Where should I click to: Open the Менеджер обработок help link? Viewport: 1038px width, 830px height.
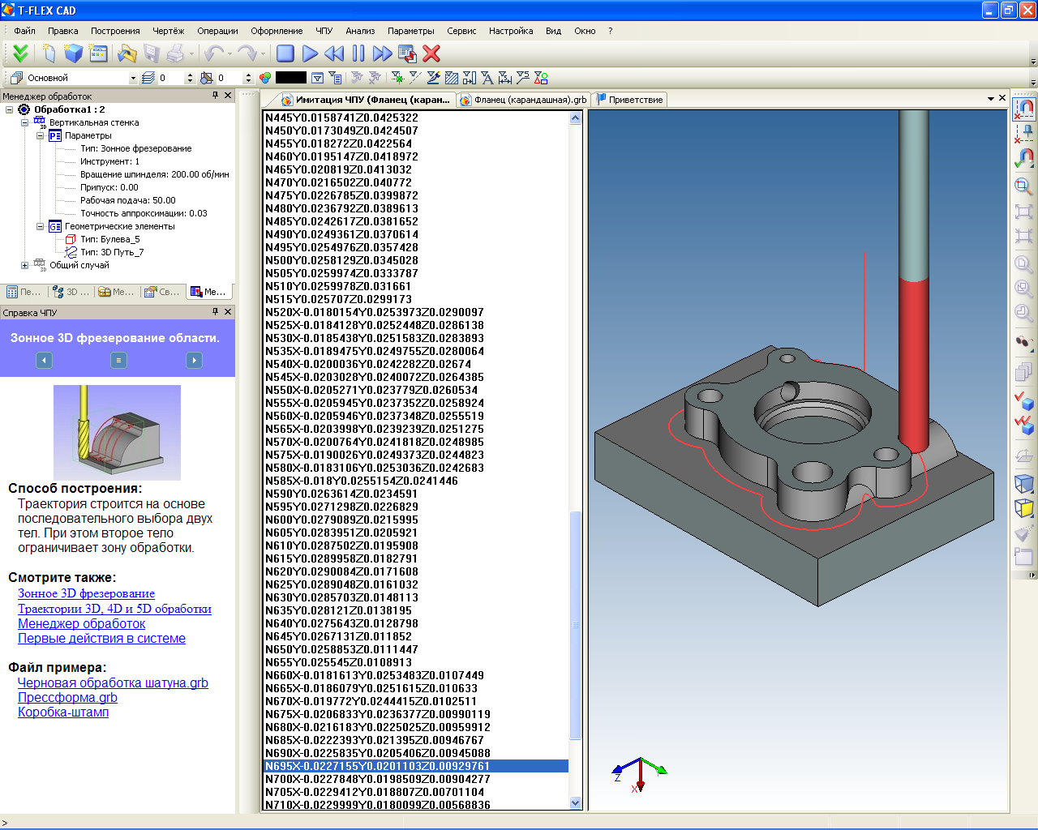pos(81,623)
